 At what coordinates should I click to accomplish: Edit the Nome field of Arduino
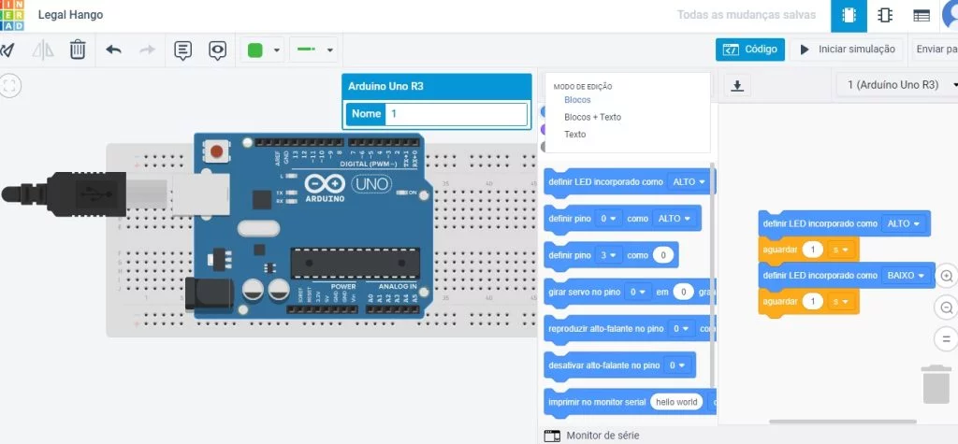coord(456,114)
